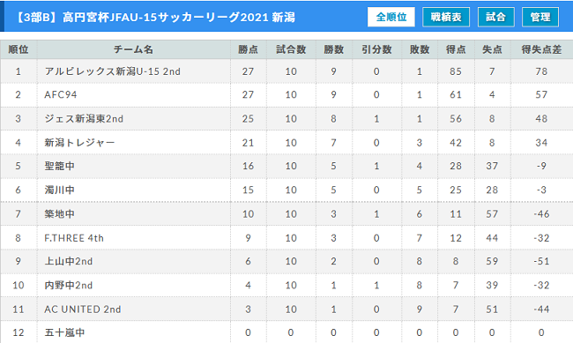Image resolution: width=573 pixels, height=343 pixels.
Task: Click the 勝点 column header
Action: pyautogui.click(x=248, y=49)
